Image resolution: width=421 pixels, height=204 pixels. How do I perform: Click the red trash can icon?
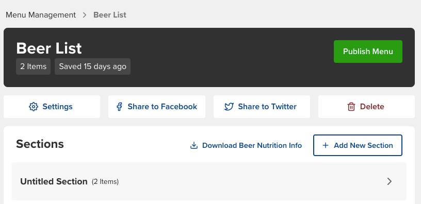pyautogui.click(x=351, y=107)
